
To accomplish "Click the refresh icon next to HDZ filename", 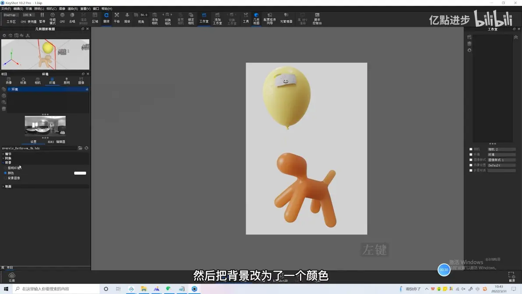I will click(x=87, y=148).
